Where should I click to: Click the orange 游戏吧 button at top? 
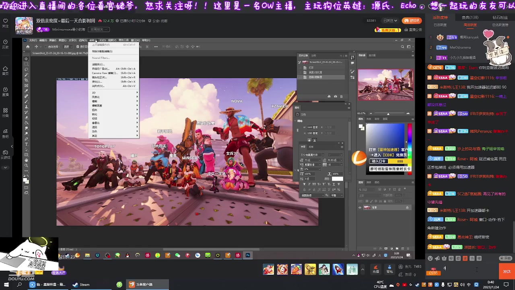point(412,21)
